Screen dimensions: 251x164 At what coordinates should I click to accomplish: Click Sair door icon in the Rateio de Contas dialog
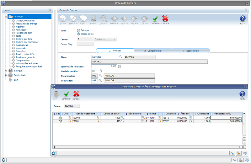(56, 94)
